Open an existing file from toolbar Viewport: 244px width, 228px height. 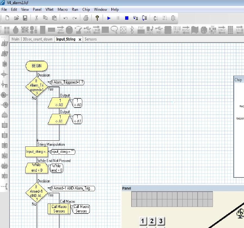16,18
